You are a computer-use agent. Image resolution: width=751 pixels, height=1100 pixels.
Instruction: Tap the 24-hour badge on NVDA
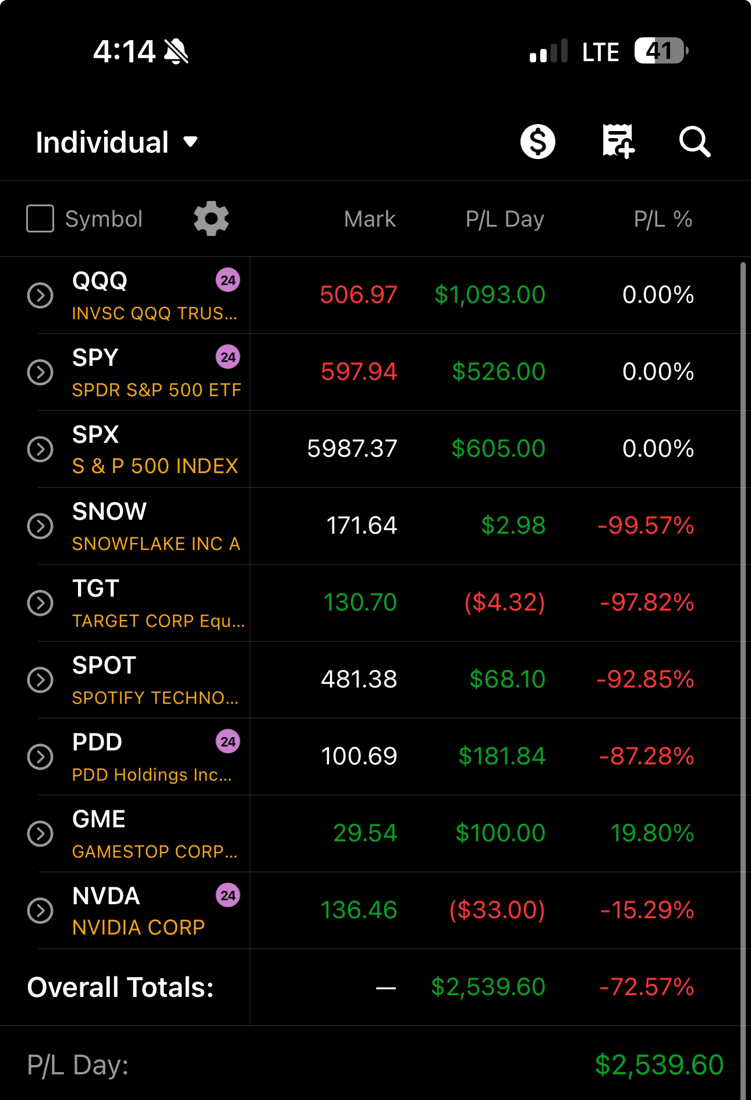[228, 895]
